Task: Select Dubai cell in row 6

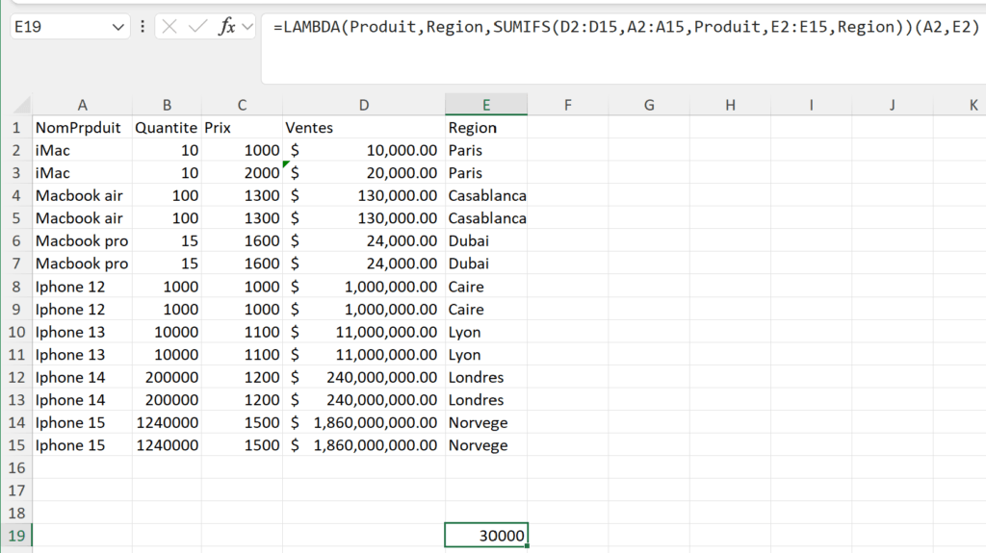Action: [x=486, y=240]
